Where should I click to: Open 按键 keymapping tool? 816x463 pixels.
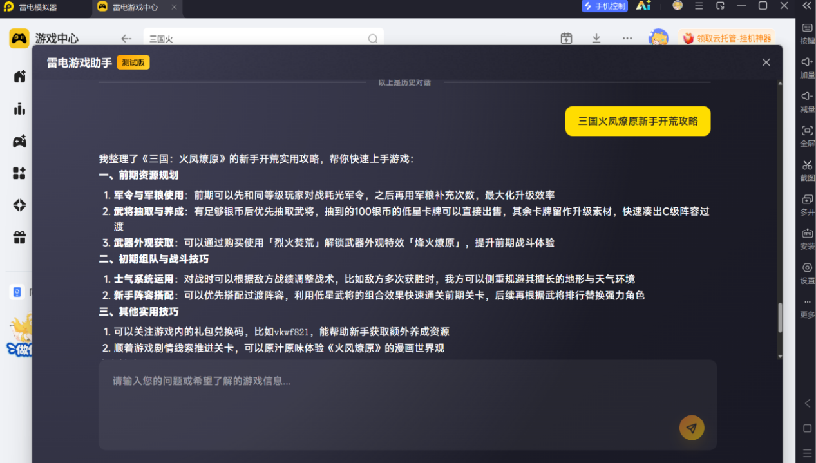[807, 33]
